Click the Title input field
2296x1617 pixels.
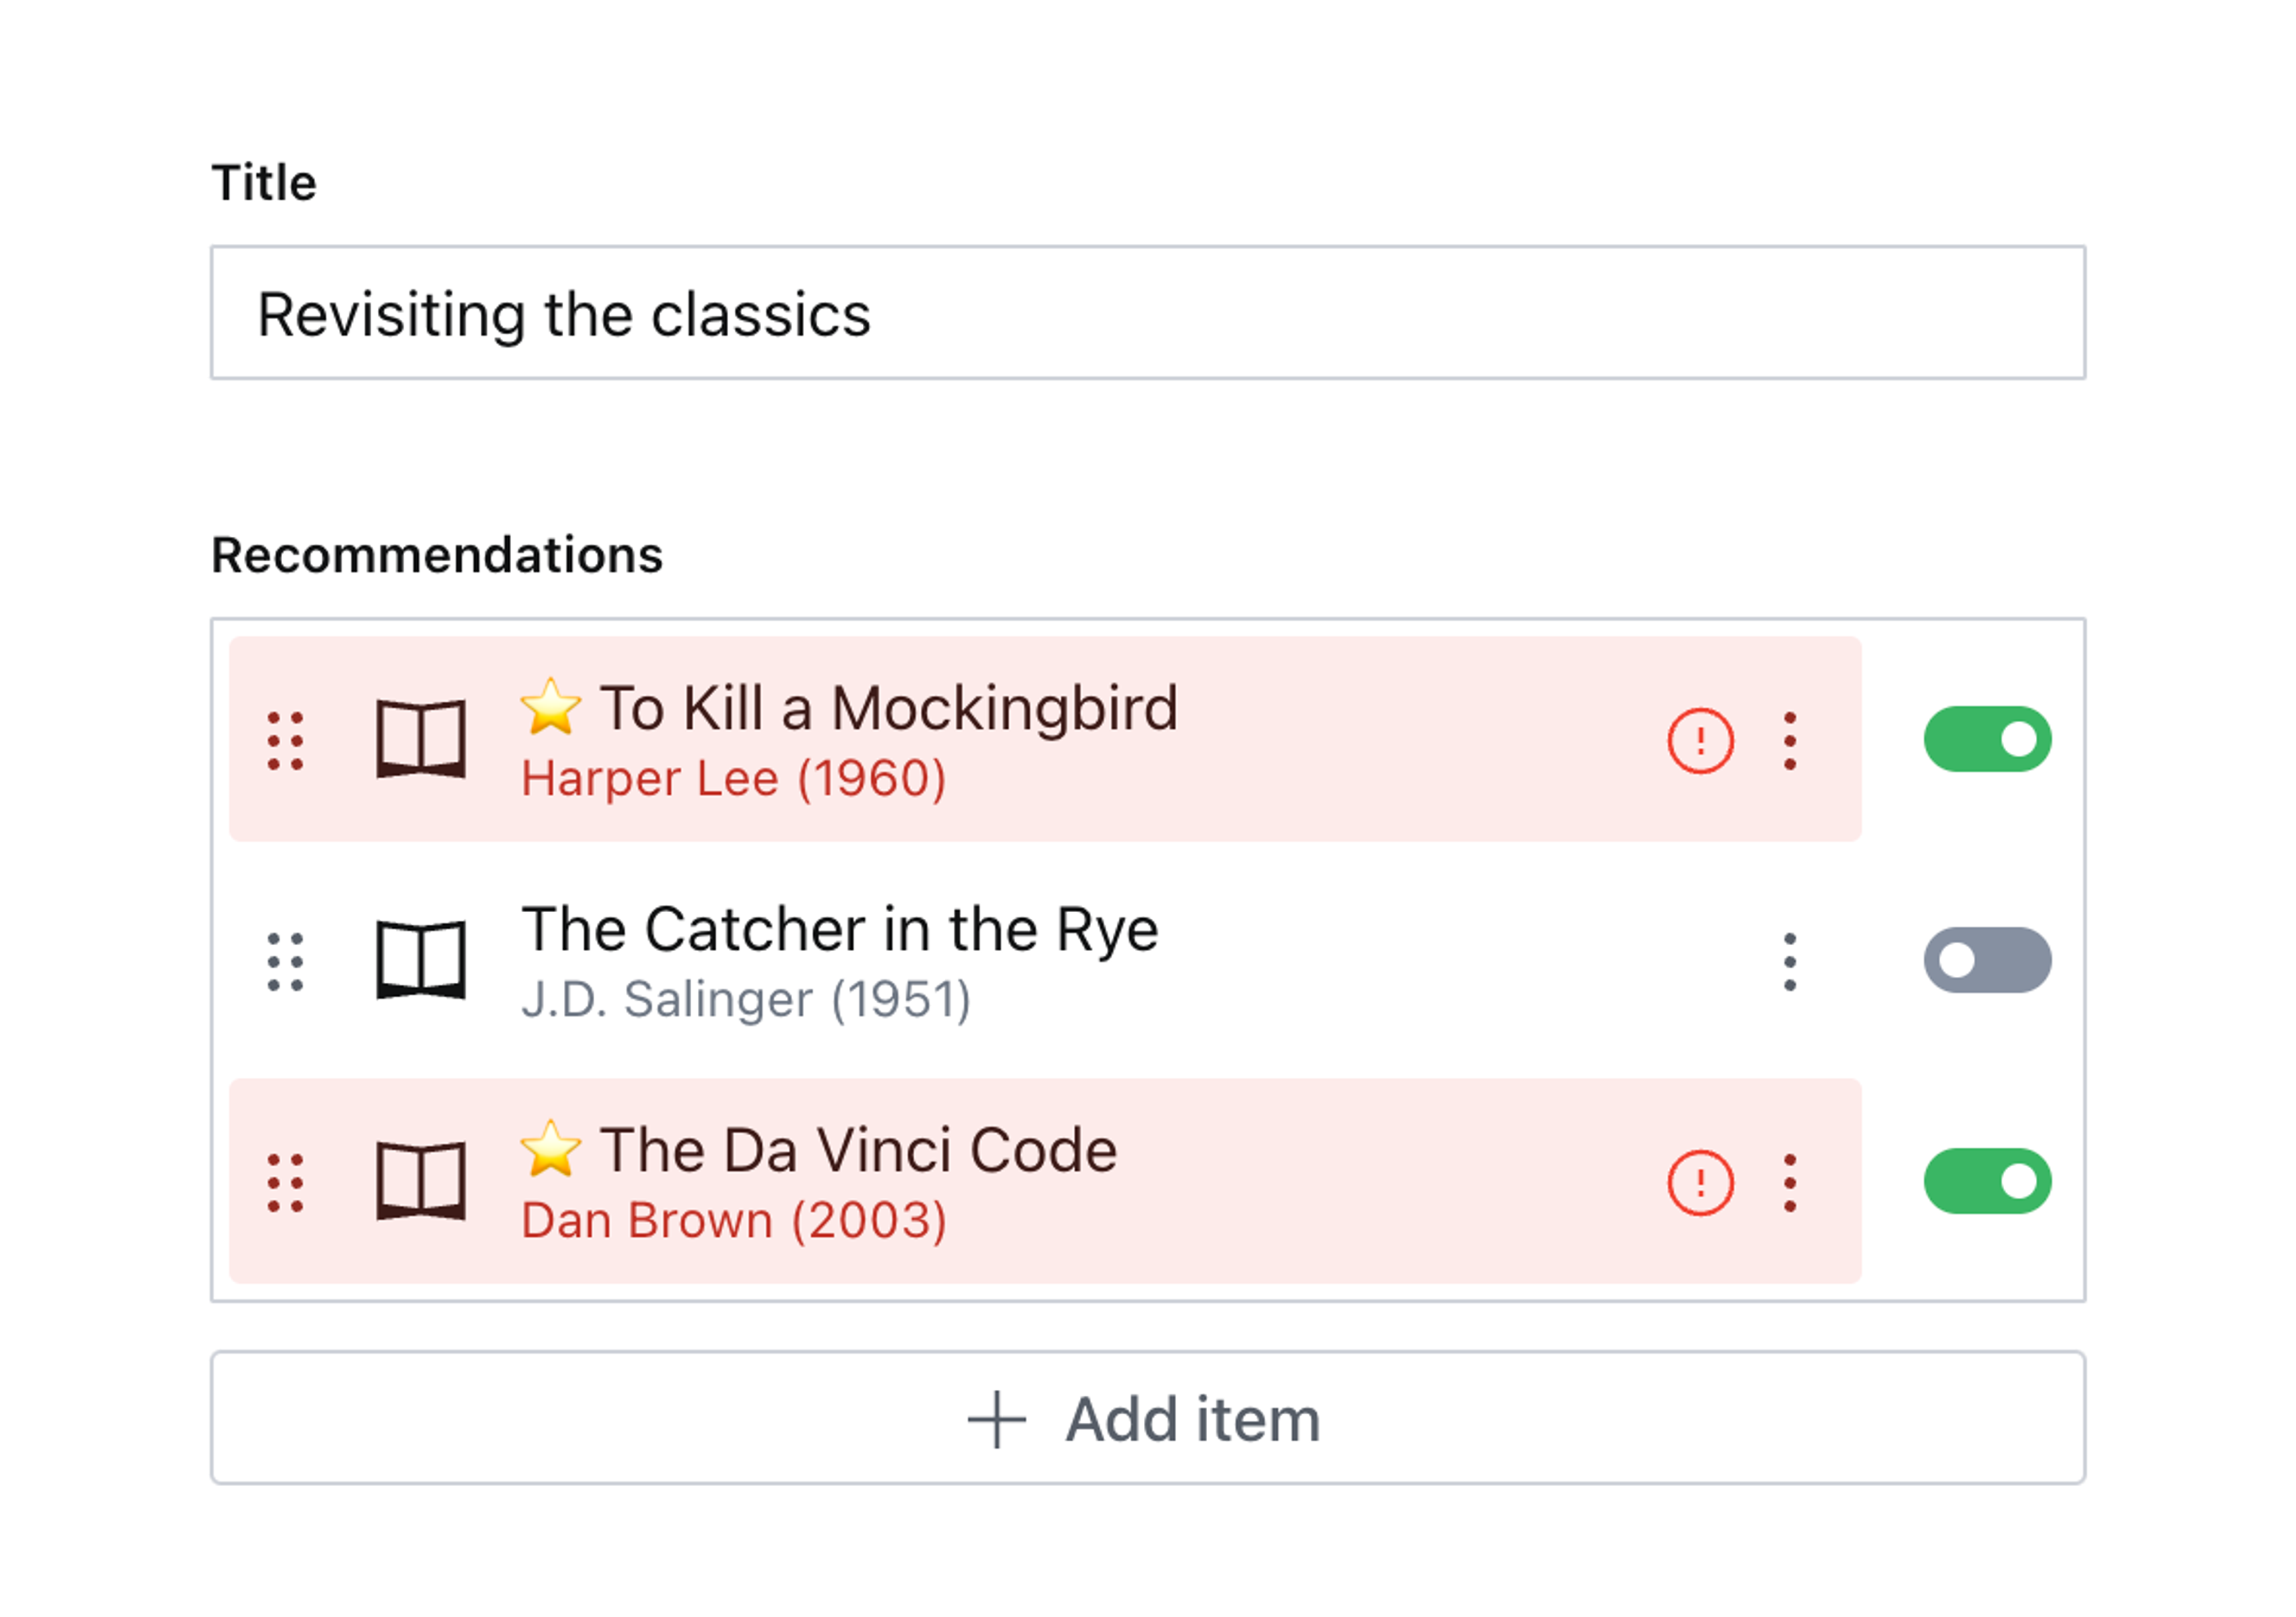tap(1147, 313)
